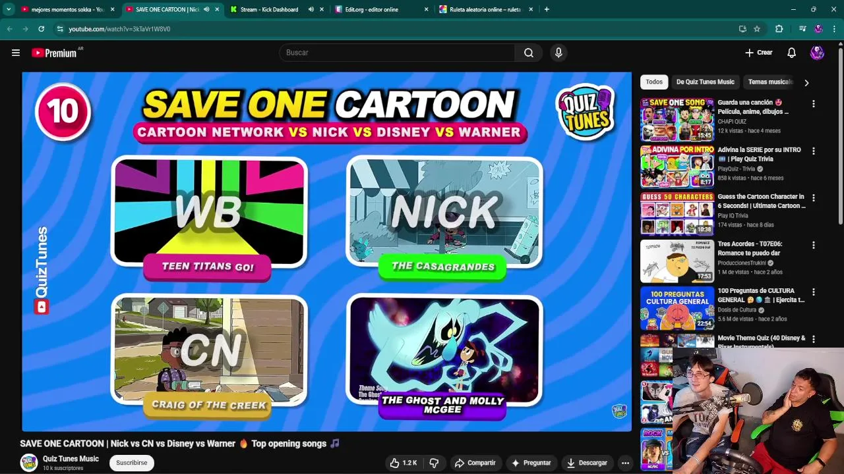Click the PlayQuiz - Trivia channel name

click(x=737, y=169)
